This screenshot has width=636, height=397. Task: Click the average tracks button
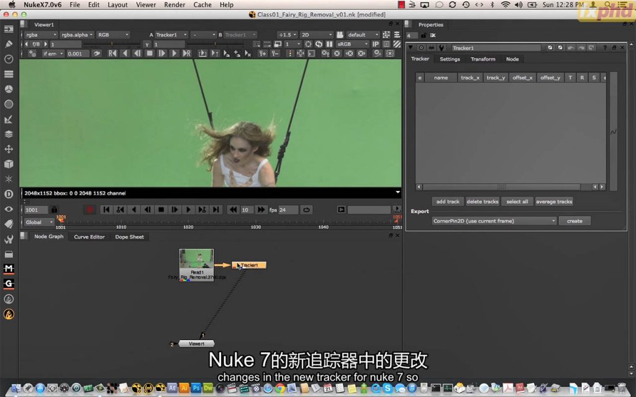click(553, 202)
